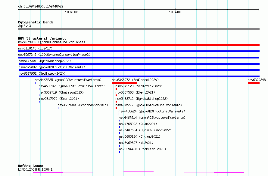Select the red nsv5438712 variant marker
The image size is (268, 176).
coord(116,102)
